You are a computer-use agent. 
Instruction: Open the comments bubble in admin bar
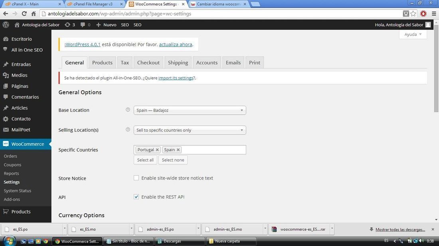[85, 25]
